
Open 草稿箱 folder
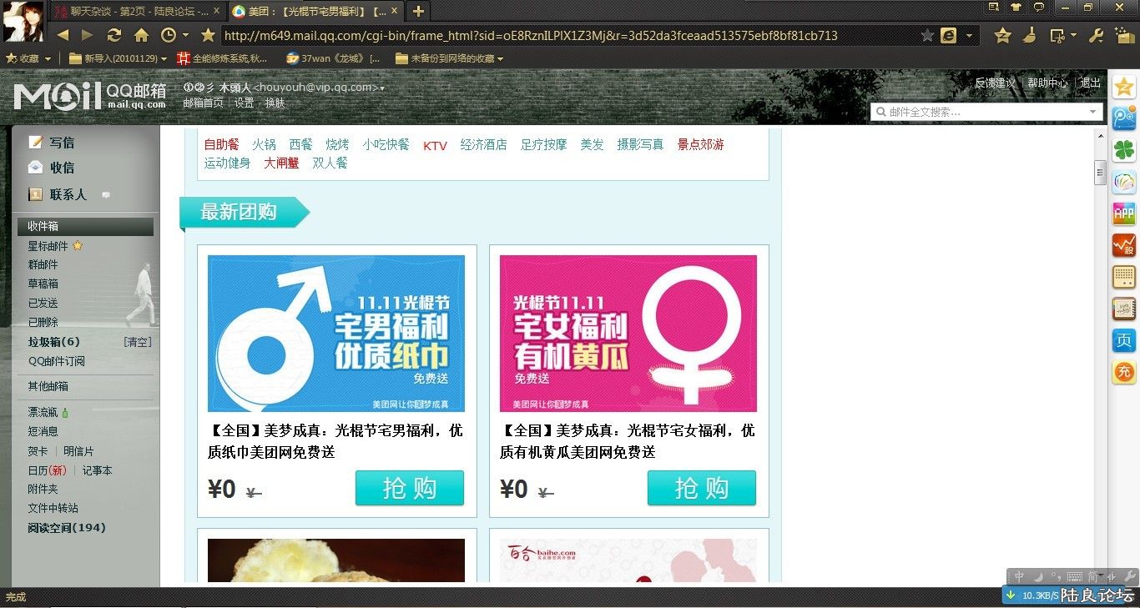43,284
